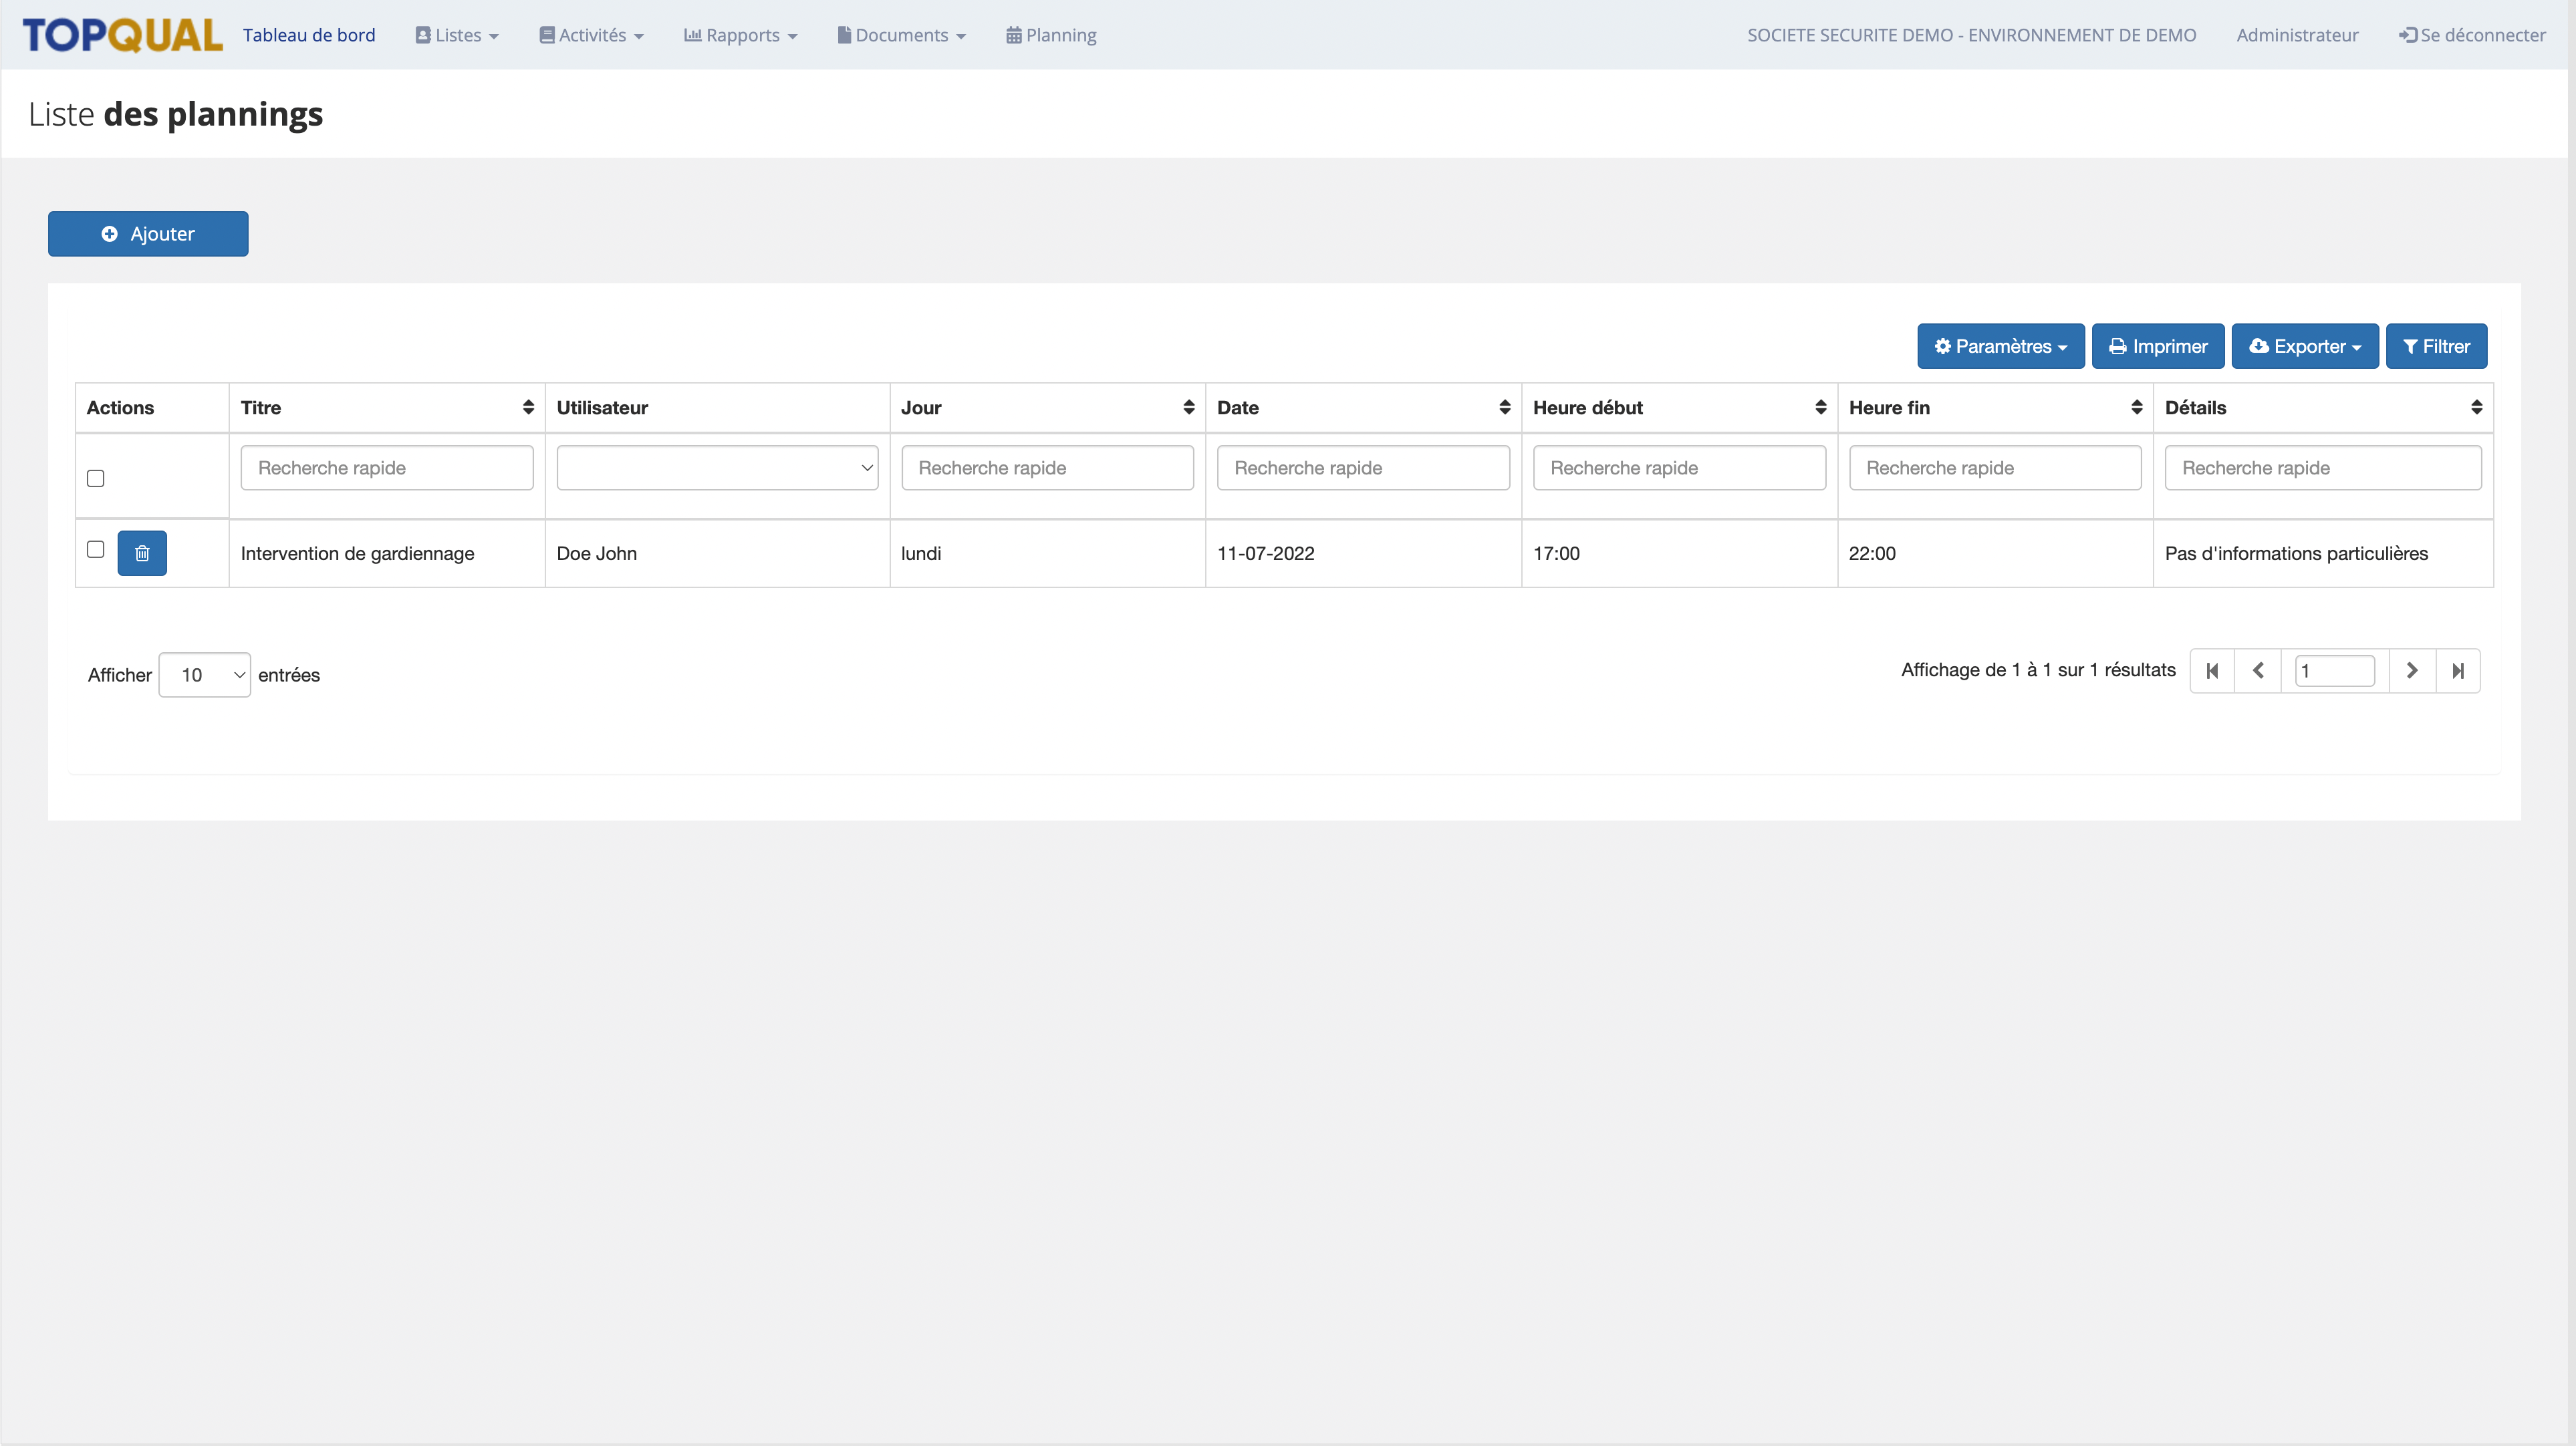Open the Rapports navigation menu
The height and width of the screenshot is (1446, 2576).
(741, 35)
